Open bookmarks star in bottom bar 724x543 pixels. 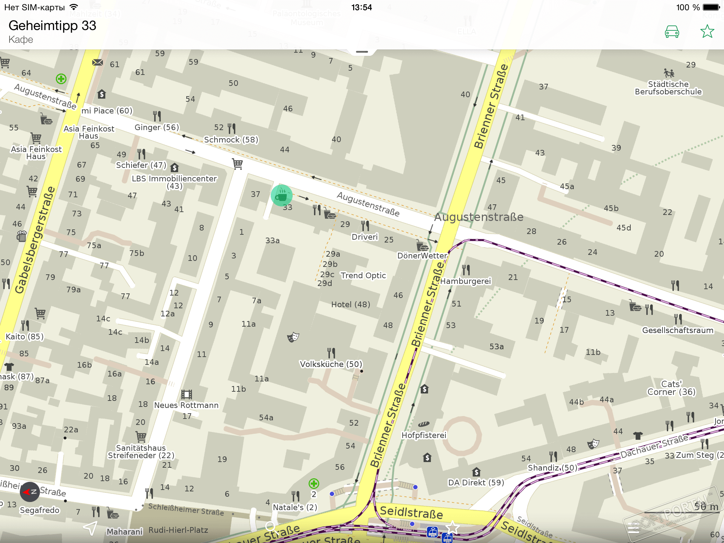coord(452,528)
